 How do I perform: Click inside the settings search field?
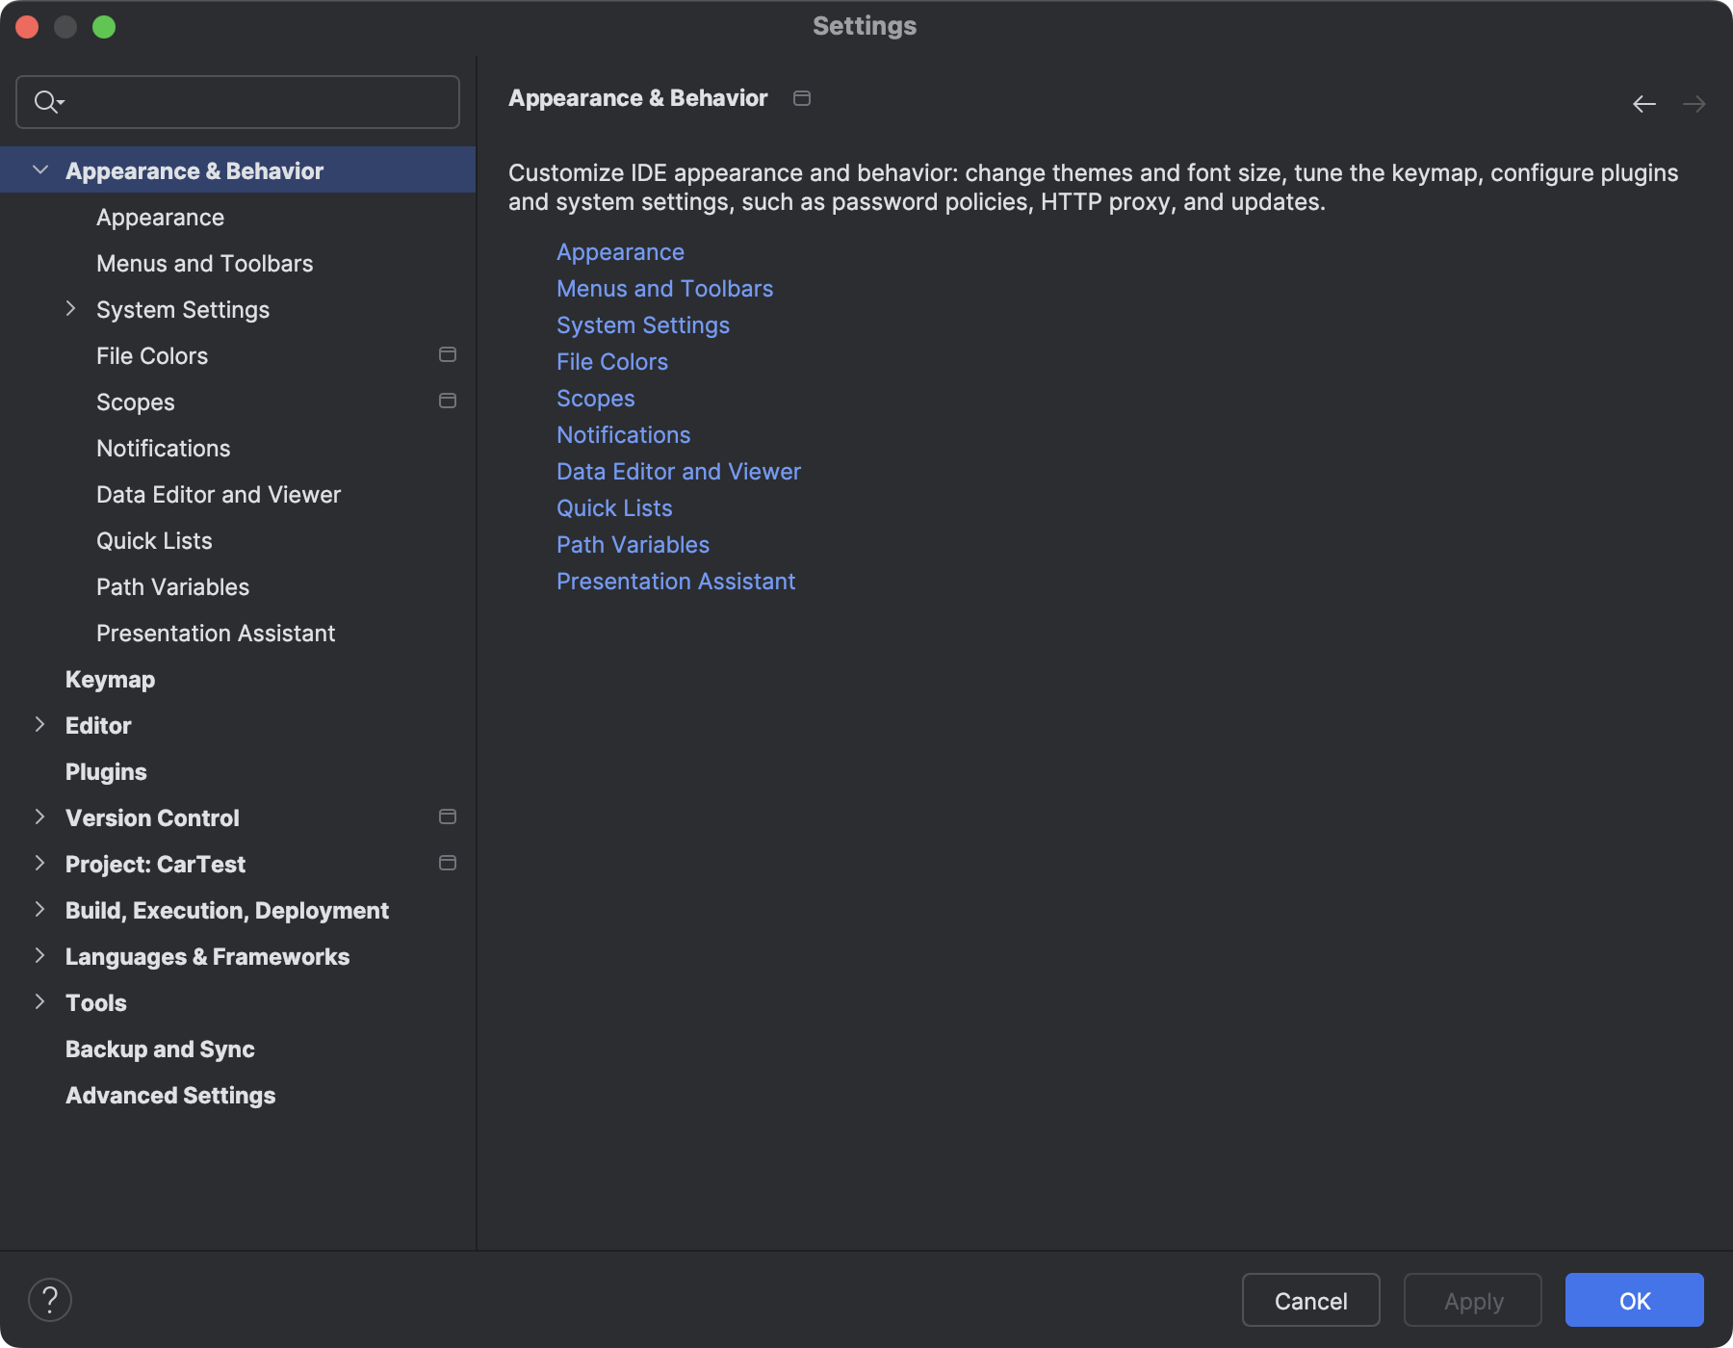tap(236, 101)
